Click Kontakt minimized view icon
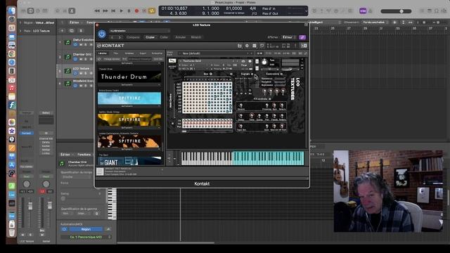Image resolution: width=450 pixels, height=253 pixels. (262, 46)
